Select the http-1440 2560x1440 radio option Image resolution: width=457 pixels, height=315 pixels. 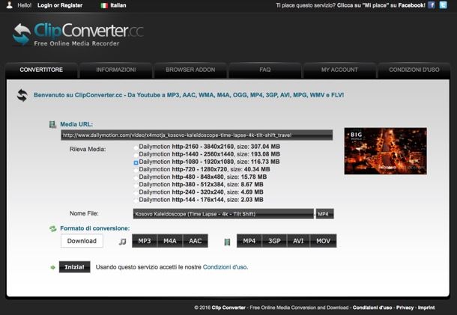point(136,155)
